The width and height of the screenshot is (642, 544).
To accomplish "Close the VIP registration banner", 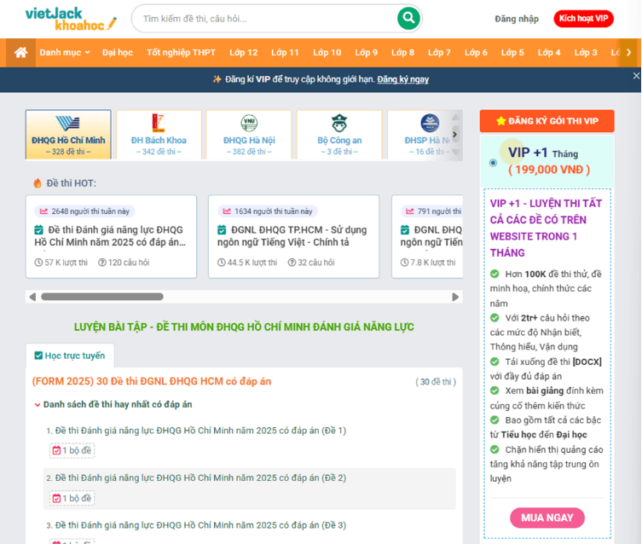I will coord(636,76).
